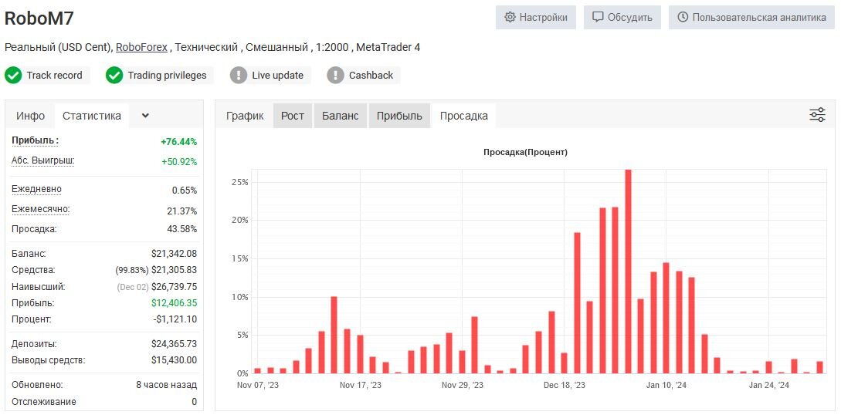Click the gear icon in Настройки
Screen dimensions: 841x415
(x=510, y=17)
